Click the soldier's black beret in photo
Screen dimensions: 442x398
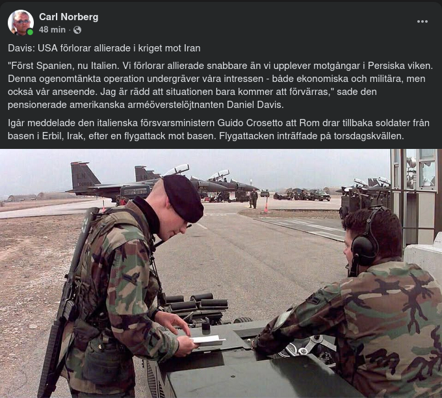tap(183, 198)
